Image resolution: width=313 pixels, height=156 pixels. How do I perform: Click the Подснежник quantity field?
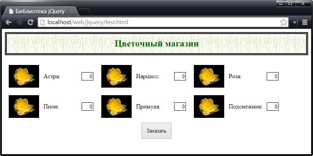272,107
